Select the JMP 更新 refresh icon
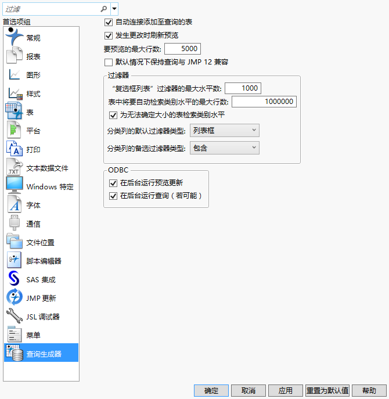 coord(15,297)
